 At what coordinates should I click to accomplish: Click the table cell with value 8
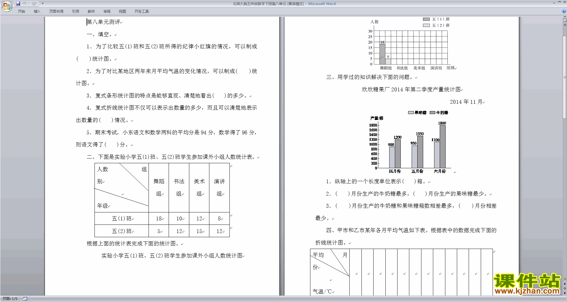219,219
